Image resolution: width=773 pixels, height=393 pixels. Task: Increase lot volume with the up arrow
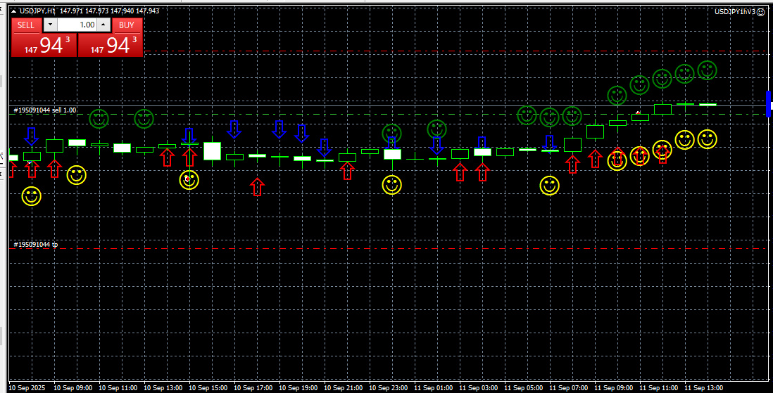103,25
